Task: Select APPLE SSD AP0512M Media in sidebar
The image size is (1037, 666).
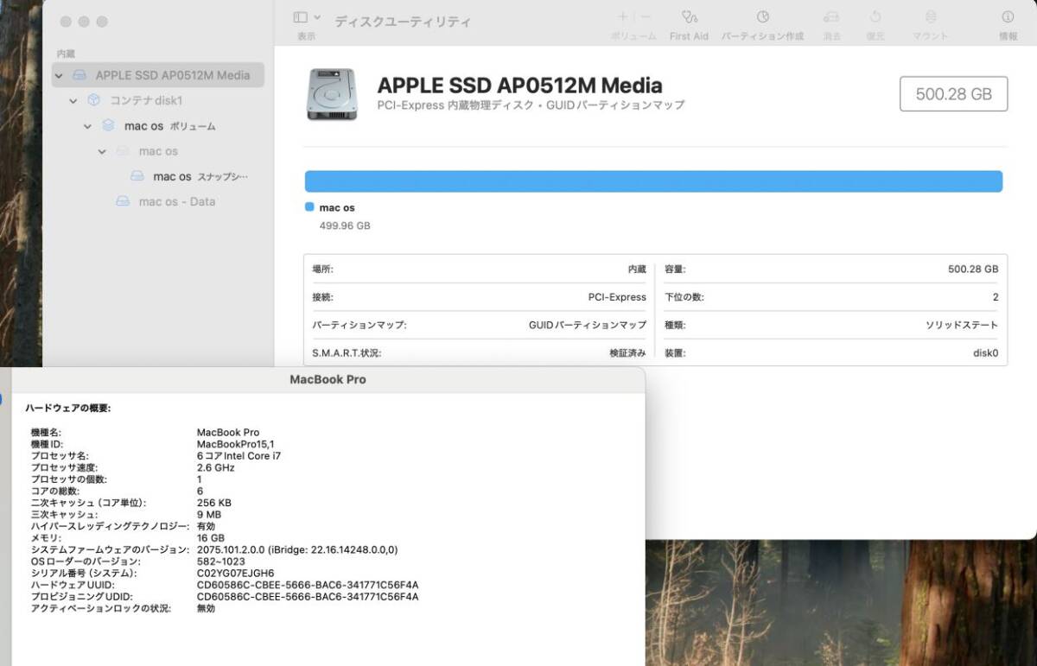Action: point(172,75)
